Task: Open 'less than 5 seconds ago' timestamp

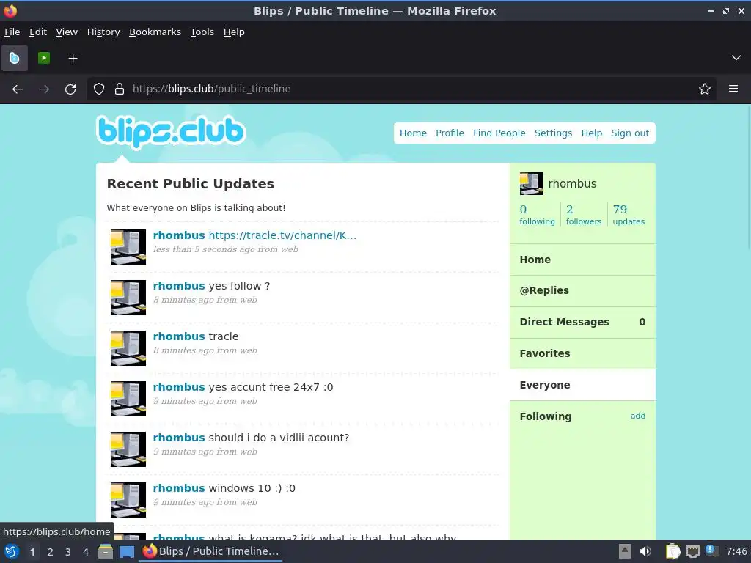Action: click(x=226, y=249)
